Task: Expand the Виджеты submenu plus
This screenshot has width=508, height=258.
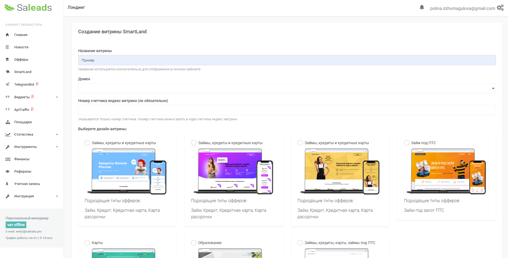Action: pyautogui.click(x=57, y=97)
